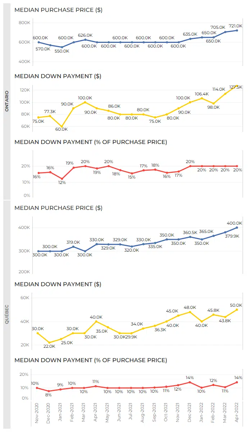248x432 pixels.
Task: Click the QUÉBEC section side label
Action: point(7,314)
